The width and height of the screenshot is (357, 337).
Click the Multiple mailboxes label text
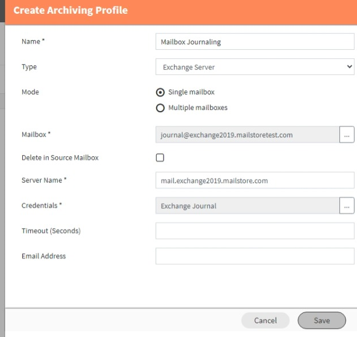198,108
